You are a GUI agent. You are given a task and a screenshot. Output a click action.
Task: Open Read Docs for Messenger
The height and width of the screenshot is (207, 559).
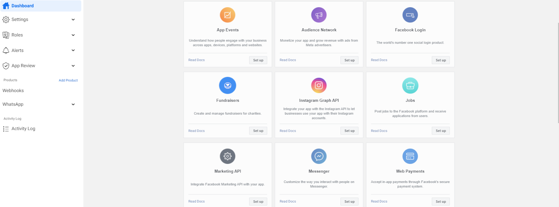(288, 201)
